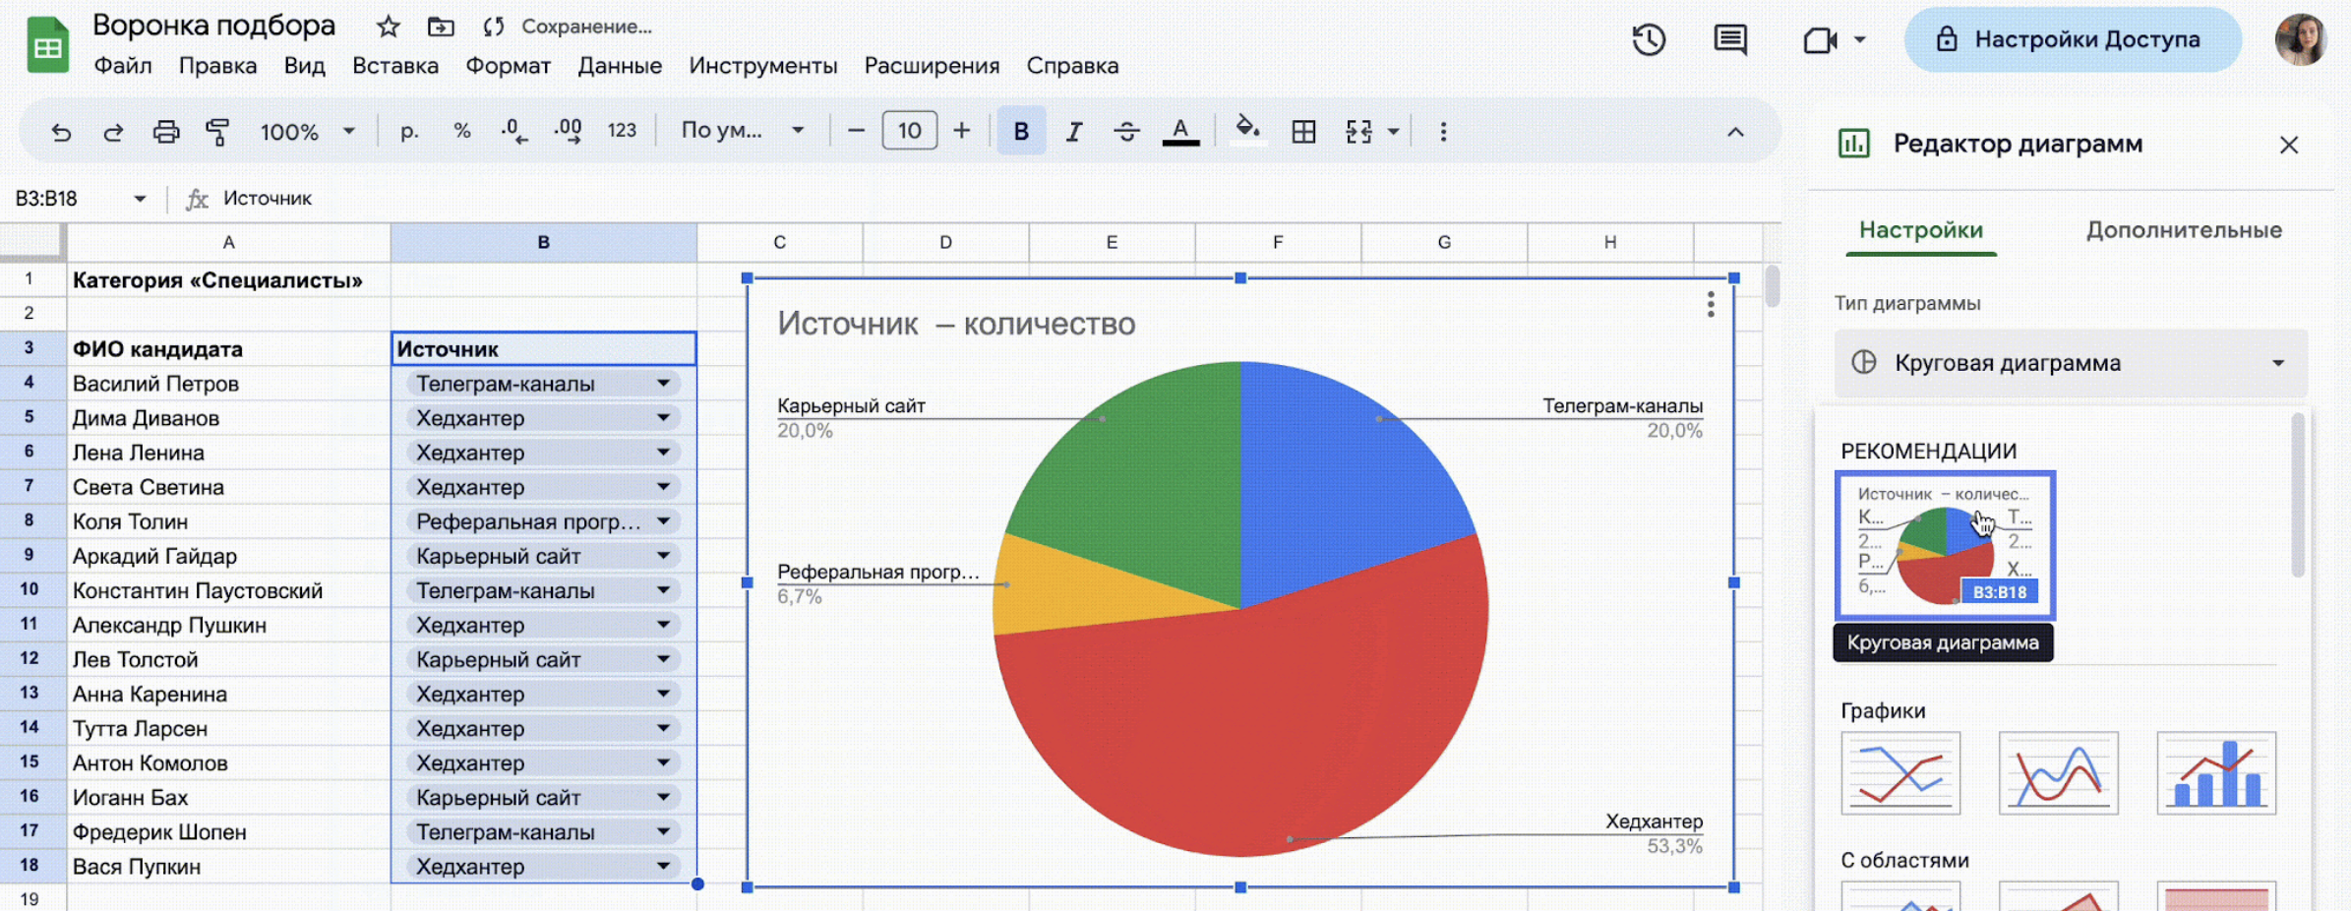This screenshot has height=911, width=2351.
Task: Click the move to folder icon
Action: tap(441, 27)
